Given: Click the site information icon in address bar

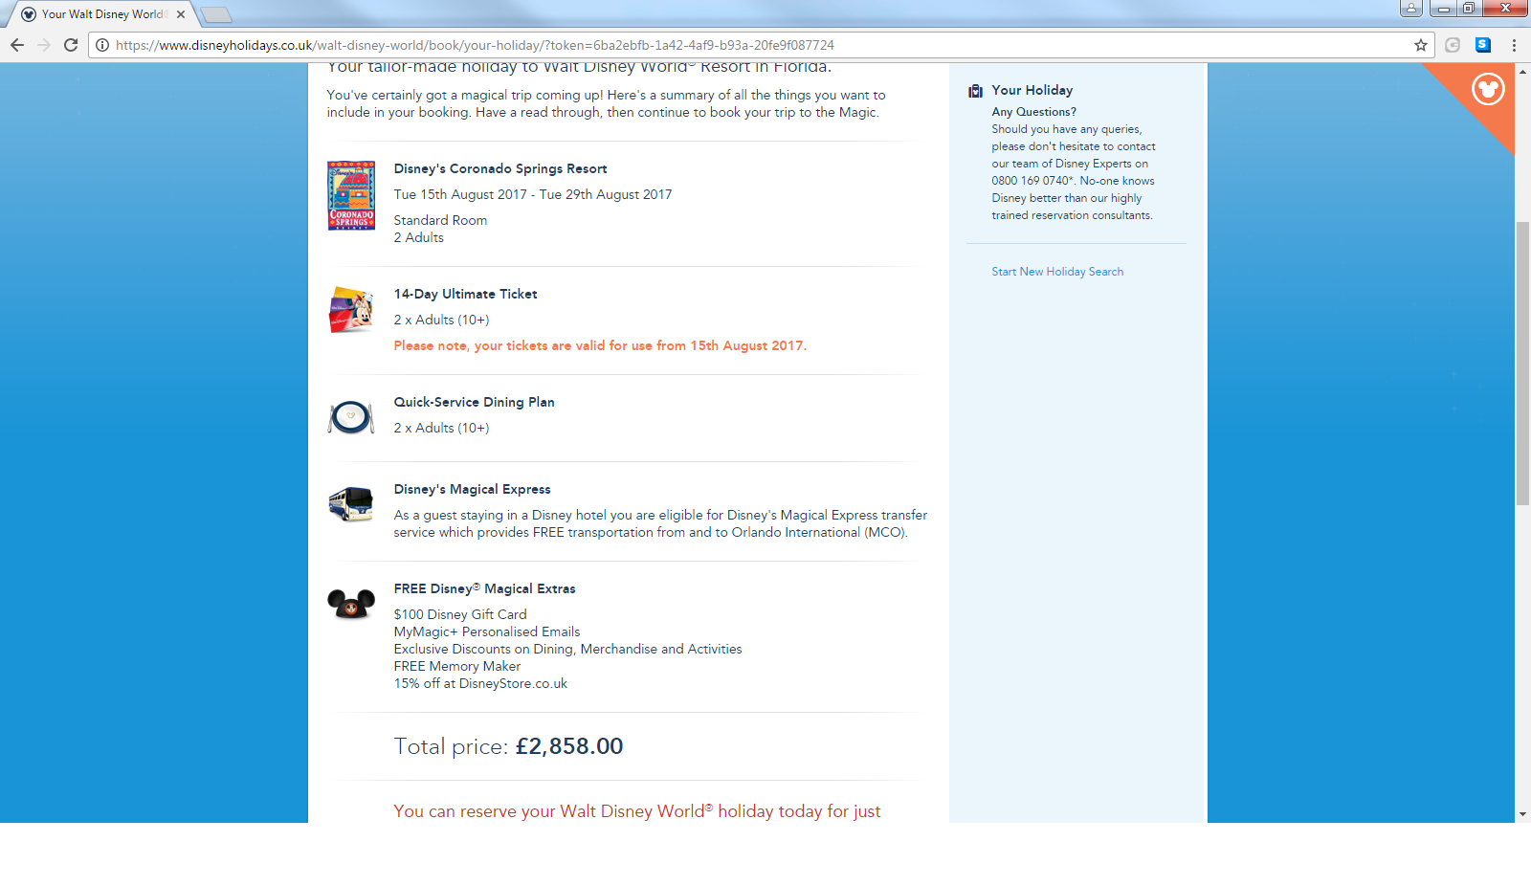Looking at the screenshot, I should pyautogui.click(x=102, y=45).
